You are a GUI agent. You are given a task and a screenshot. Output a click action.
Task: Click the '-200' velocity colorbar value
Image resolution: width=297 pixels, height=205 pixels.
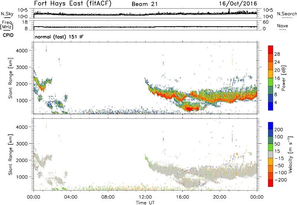coord(281,180)
